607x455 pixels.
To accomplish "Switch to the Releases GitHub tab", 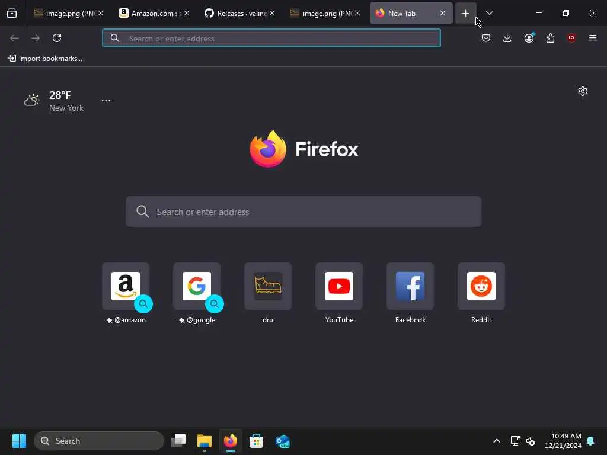I will click(240, 13).
